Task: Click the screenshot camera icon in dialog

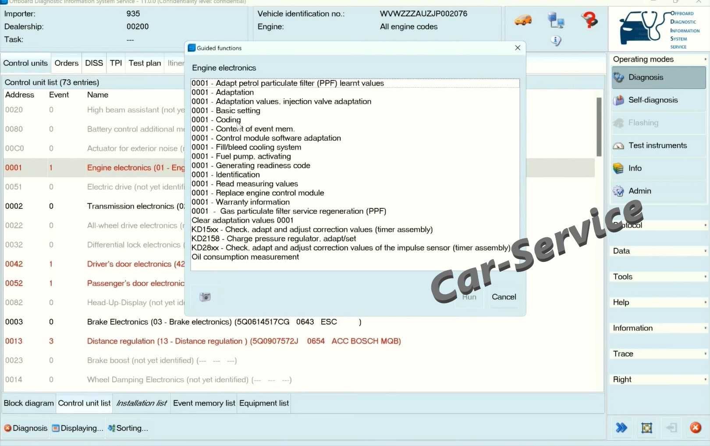Action: click(205, 297)
